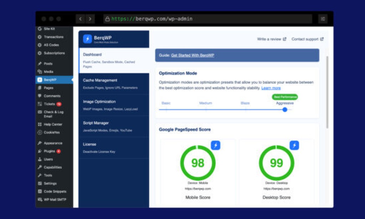Click the BerqWP lightning logo in plugin header

click(x=88, y=39)
